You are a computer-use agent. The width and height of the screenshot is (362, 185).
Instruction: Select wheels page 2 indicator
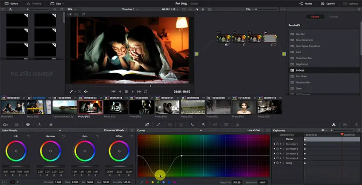click(18, 182)
